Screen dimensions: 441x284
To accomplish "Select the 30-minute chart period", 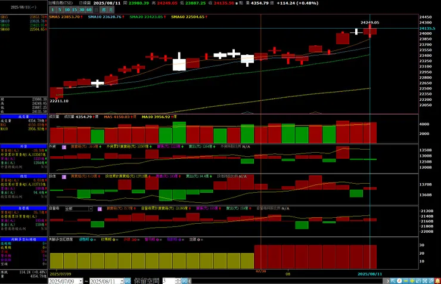I will click(x=82, y=10).
